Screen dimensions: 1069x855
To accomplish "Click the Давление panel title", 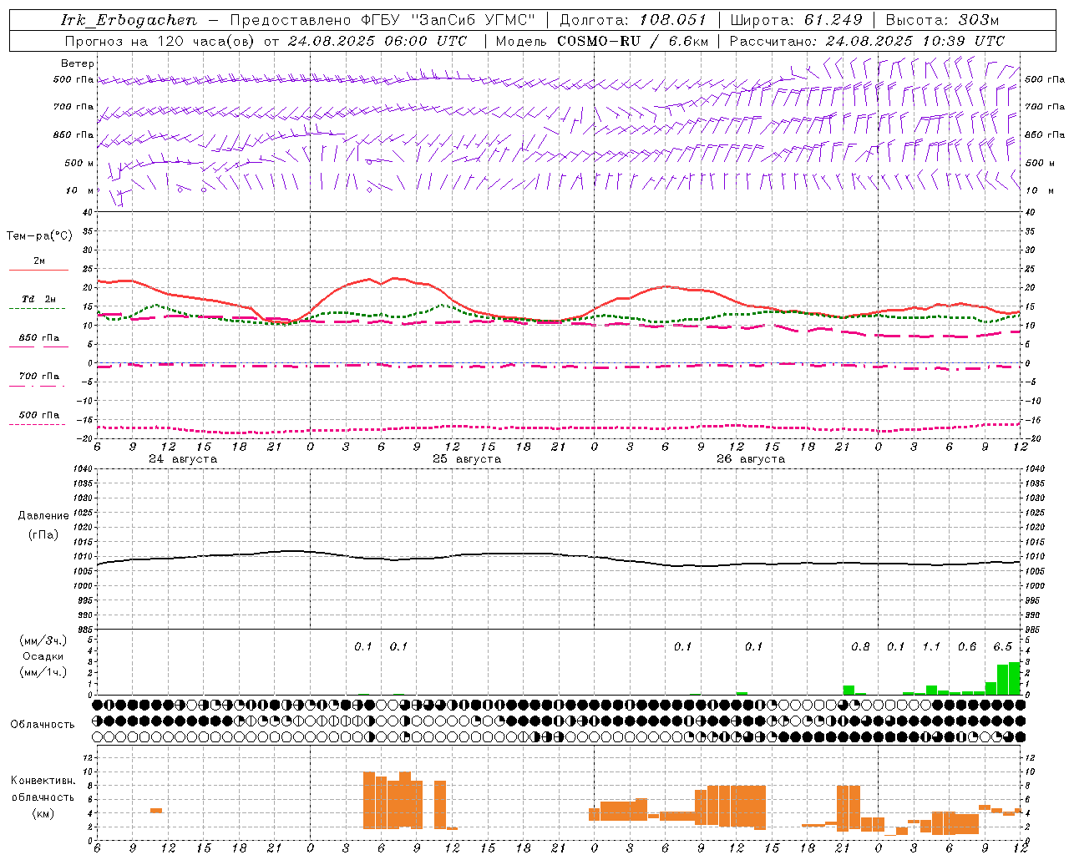I will 43,516.
